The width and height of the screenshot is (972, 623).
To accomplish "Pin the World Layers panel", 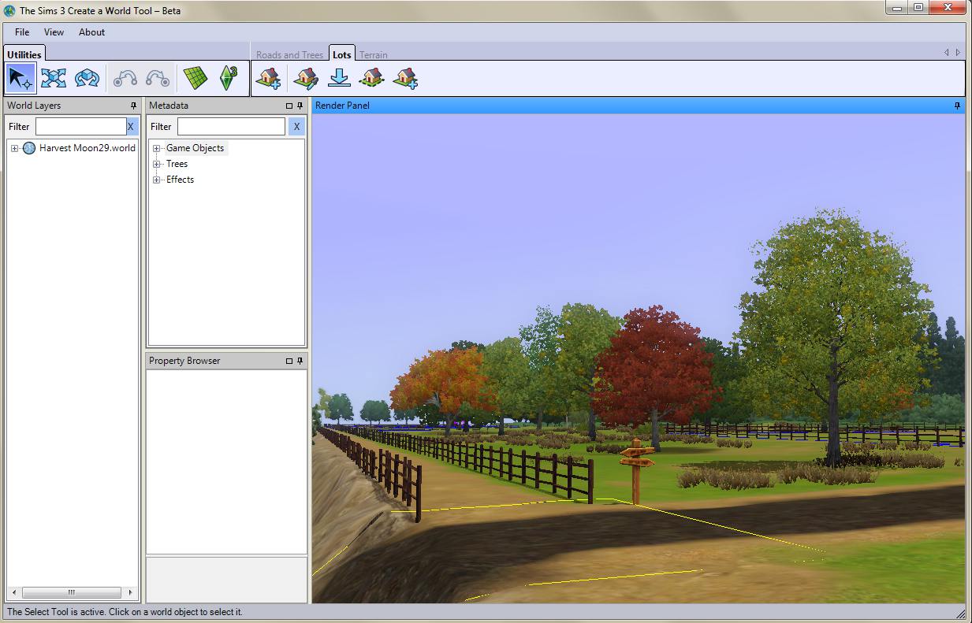I will coord(133,106).
